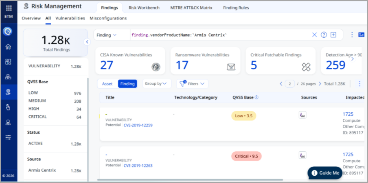Switch to the Risk Workbench tab
The image size is (368, 183).
tap(144, 8)
